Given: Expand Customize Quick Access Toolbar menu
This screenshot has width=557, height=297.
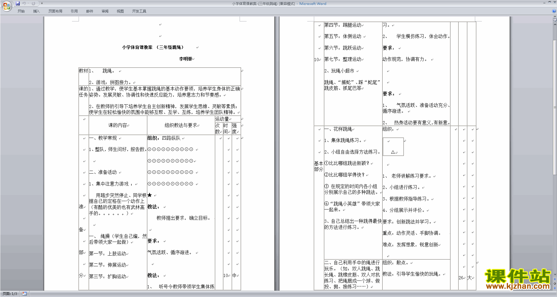Looking at the screenshot, I should (42, 3).
